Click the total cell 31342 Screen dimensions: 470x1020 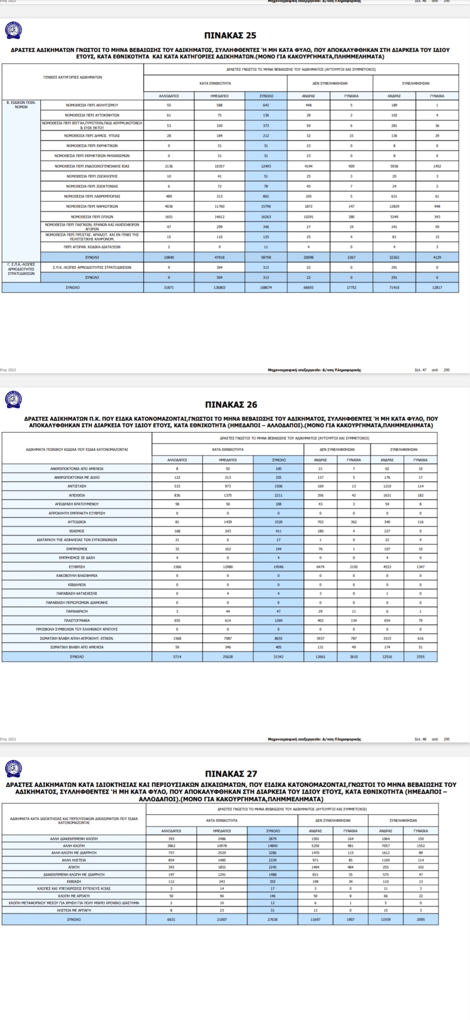click(x=278, y=657)
